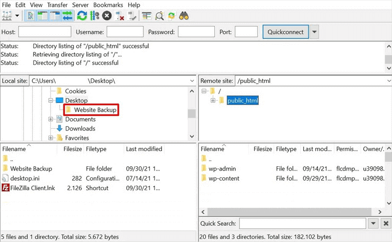Open the Quickconnect history dropdown arrow
The image size is (392, 242).
(x=315, y=32)
